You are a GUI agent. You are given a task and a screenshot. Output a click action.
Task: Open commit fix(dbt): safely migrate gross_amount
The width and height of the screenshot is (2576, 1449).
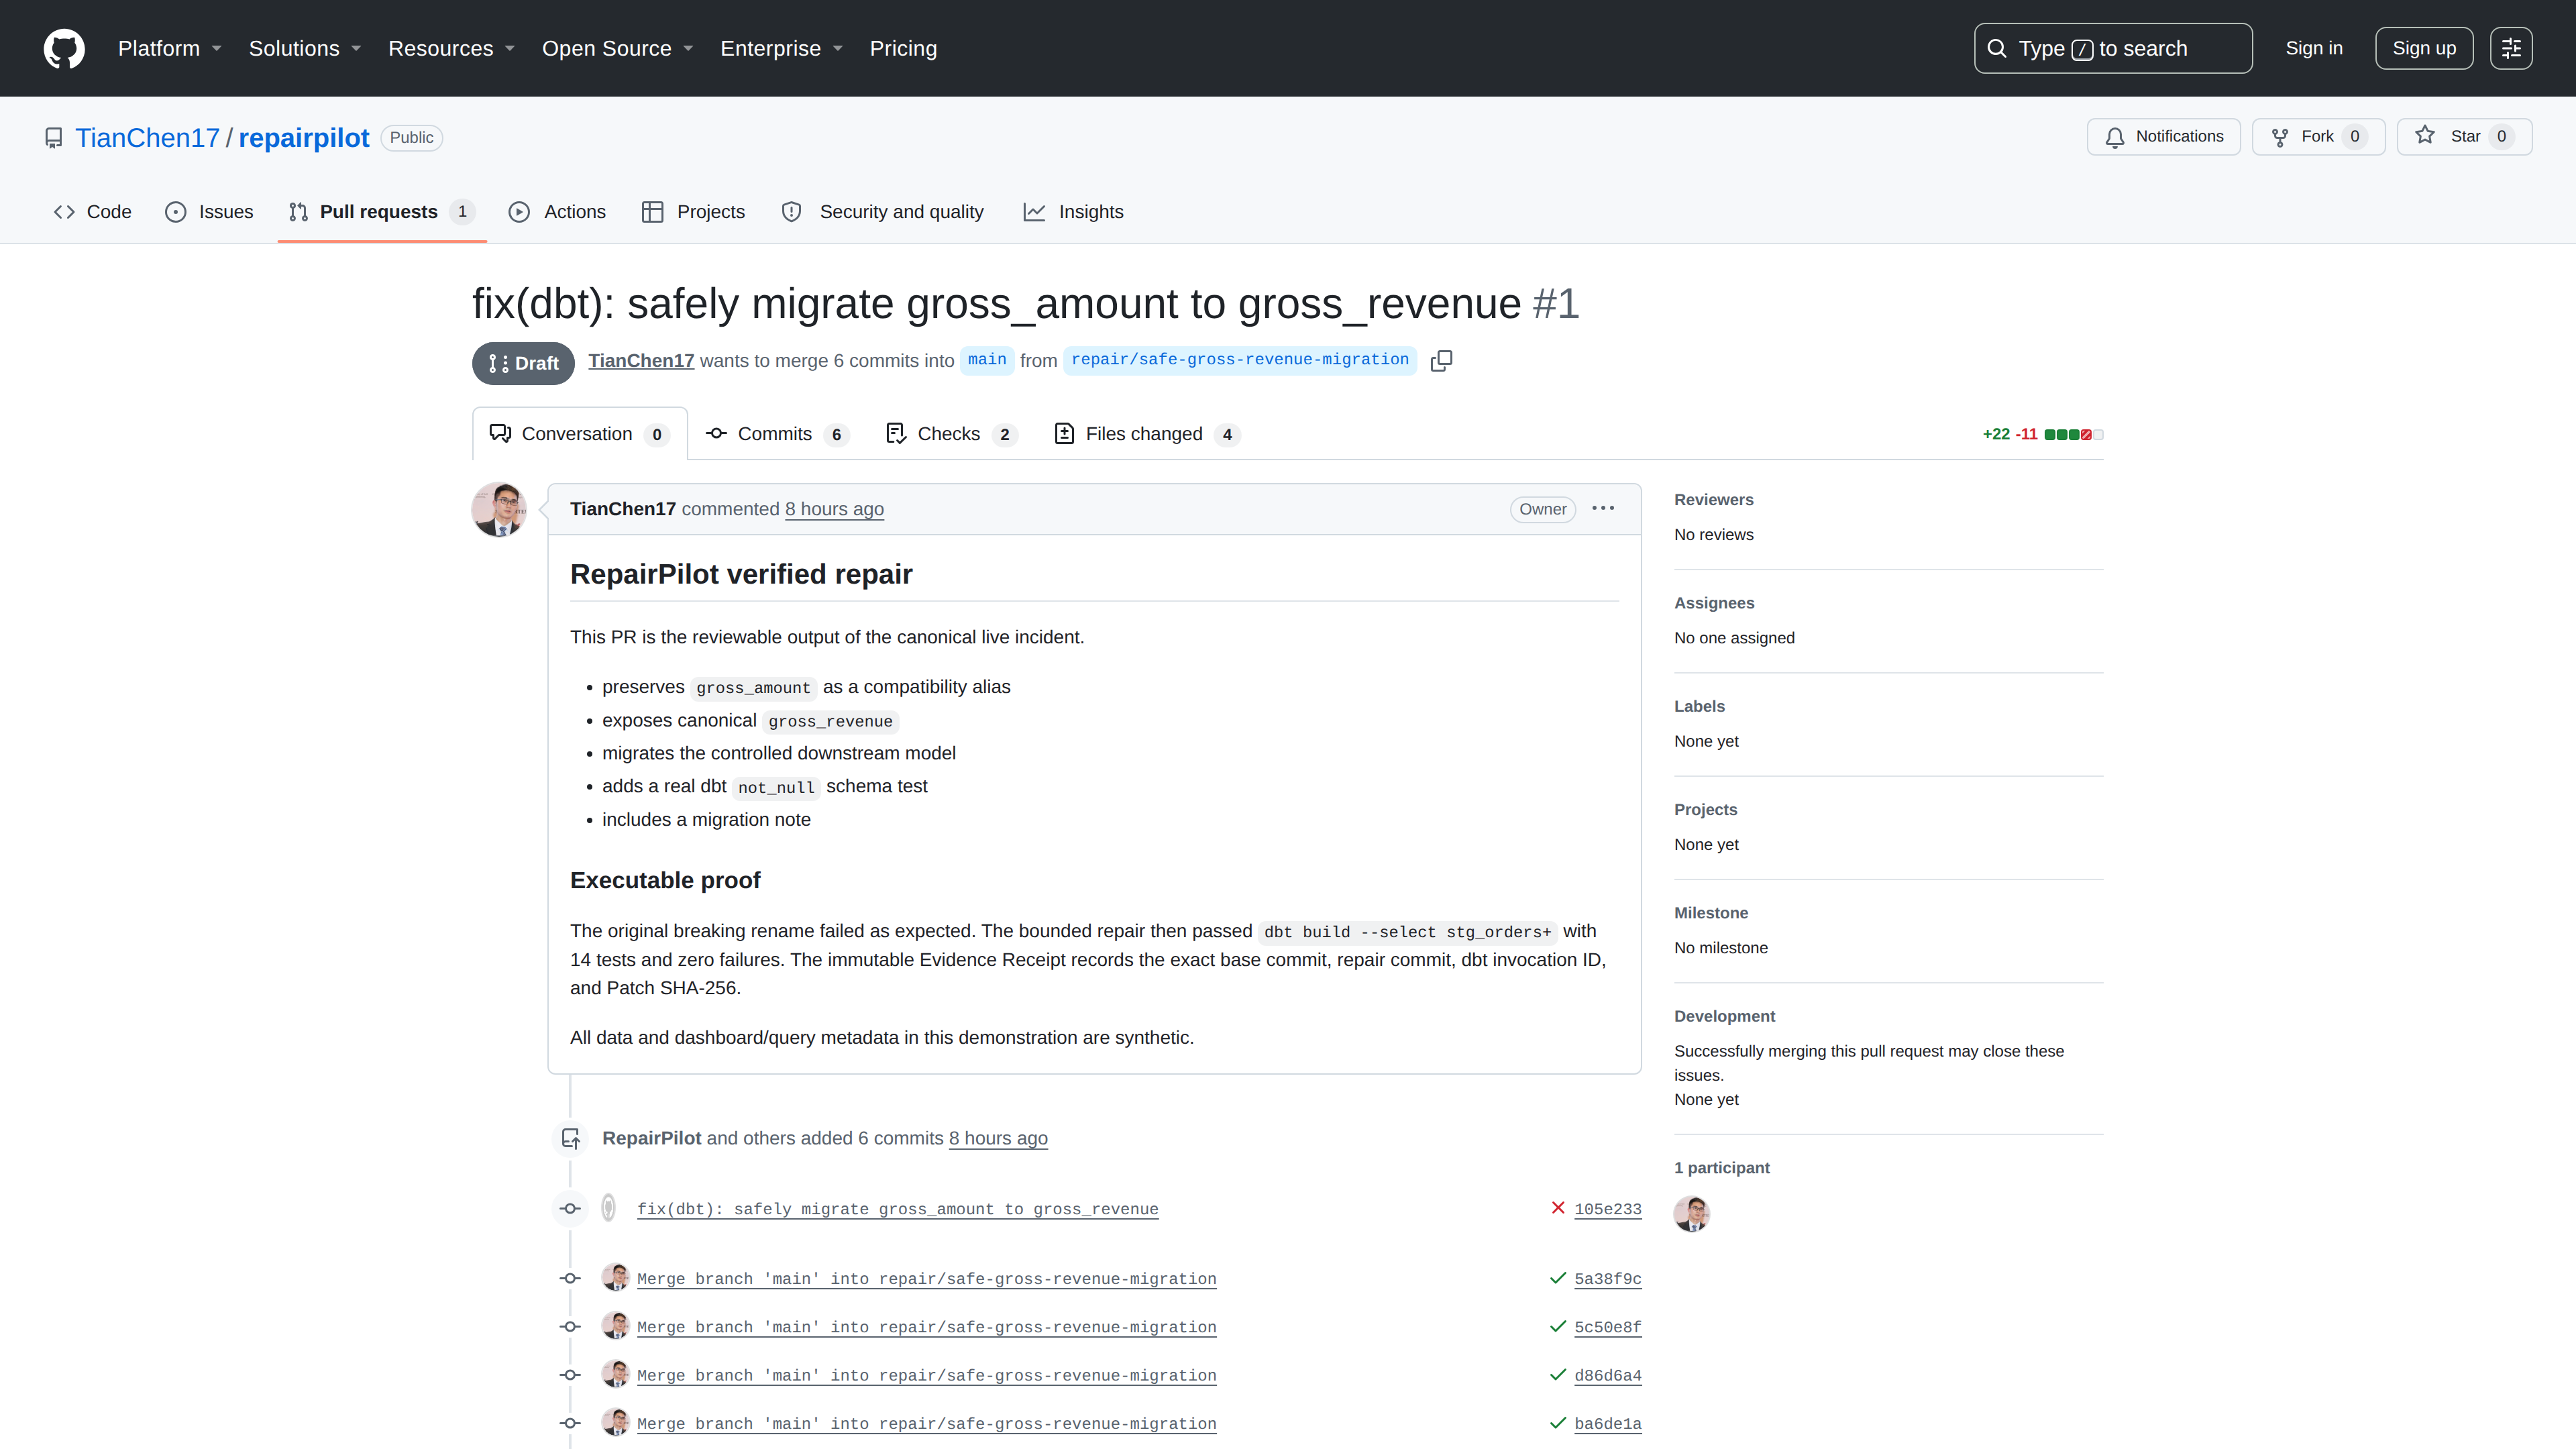(897, 1209)
